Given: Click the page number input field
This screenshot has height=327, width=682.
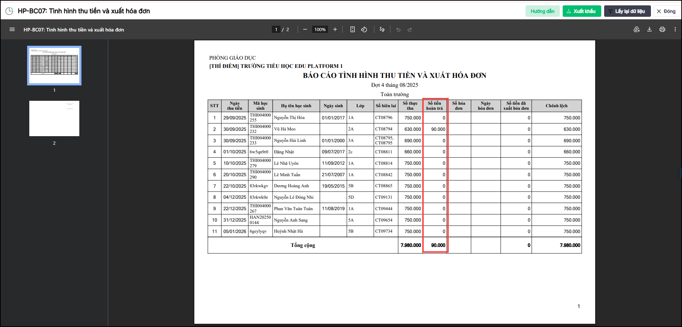Looking at the screenshot, I should (276, 29).
